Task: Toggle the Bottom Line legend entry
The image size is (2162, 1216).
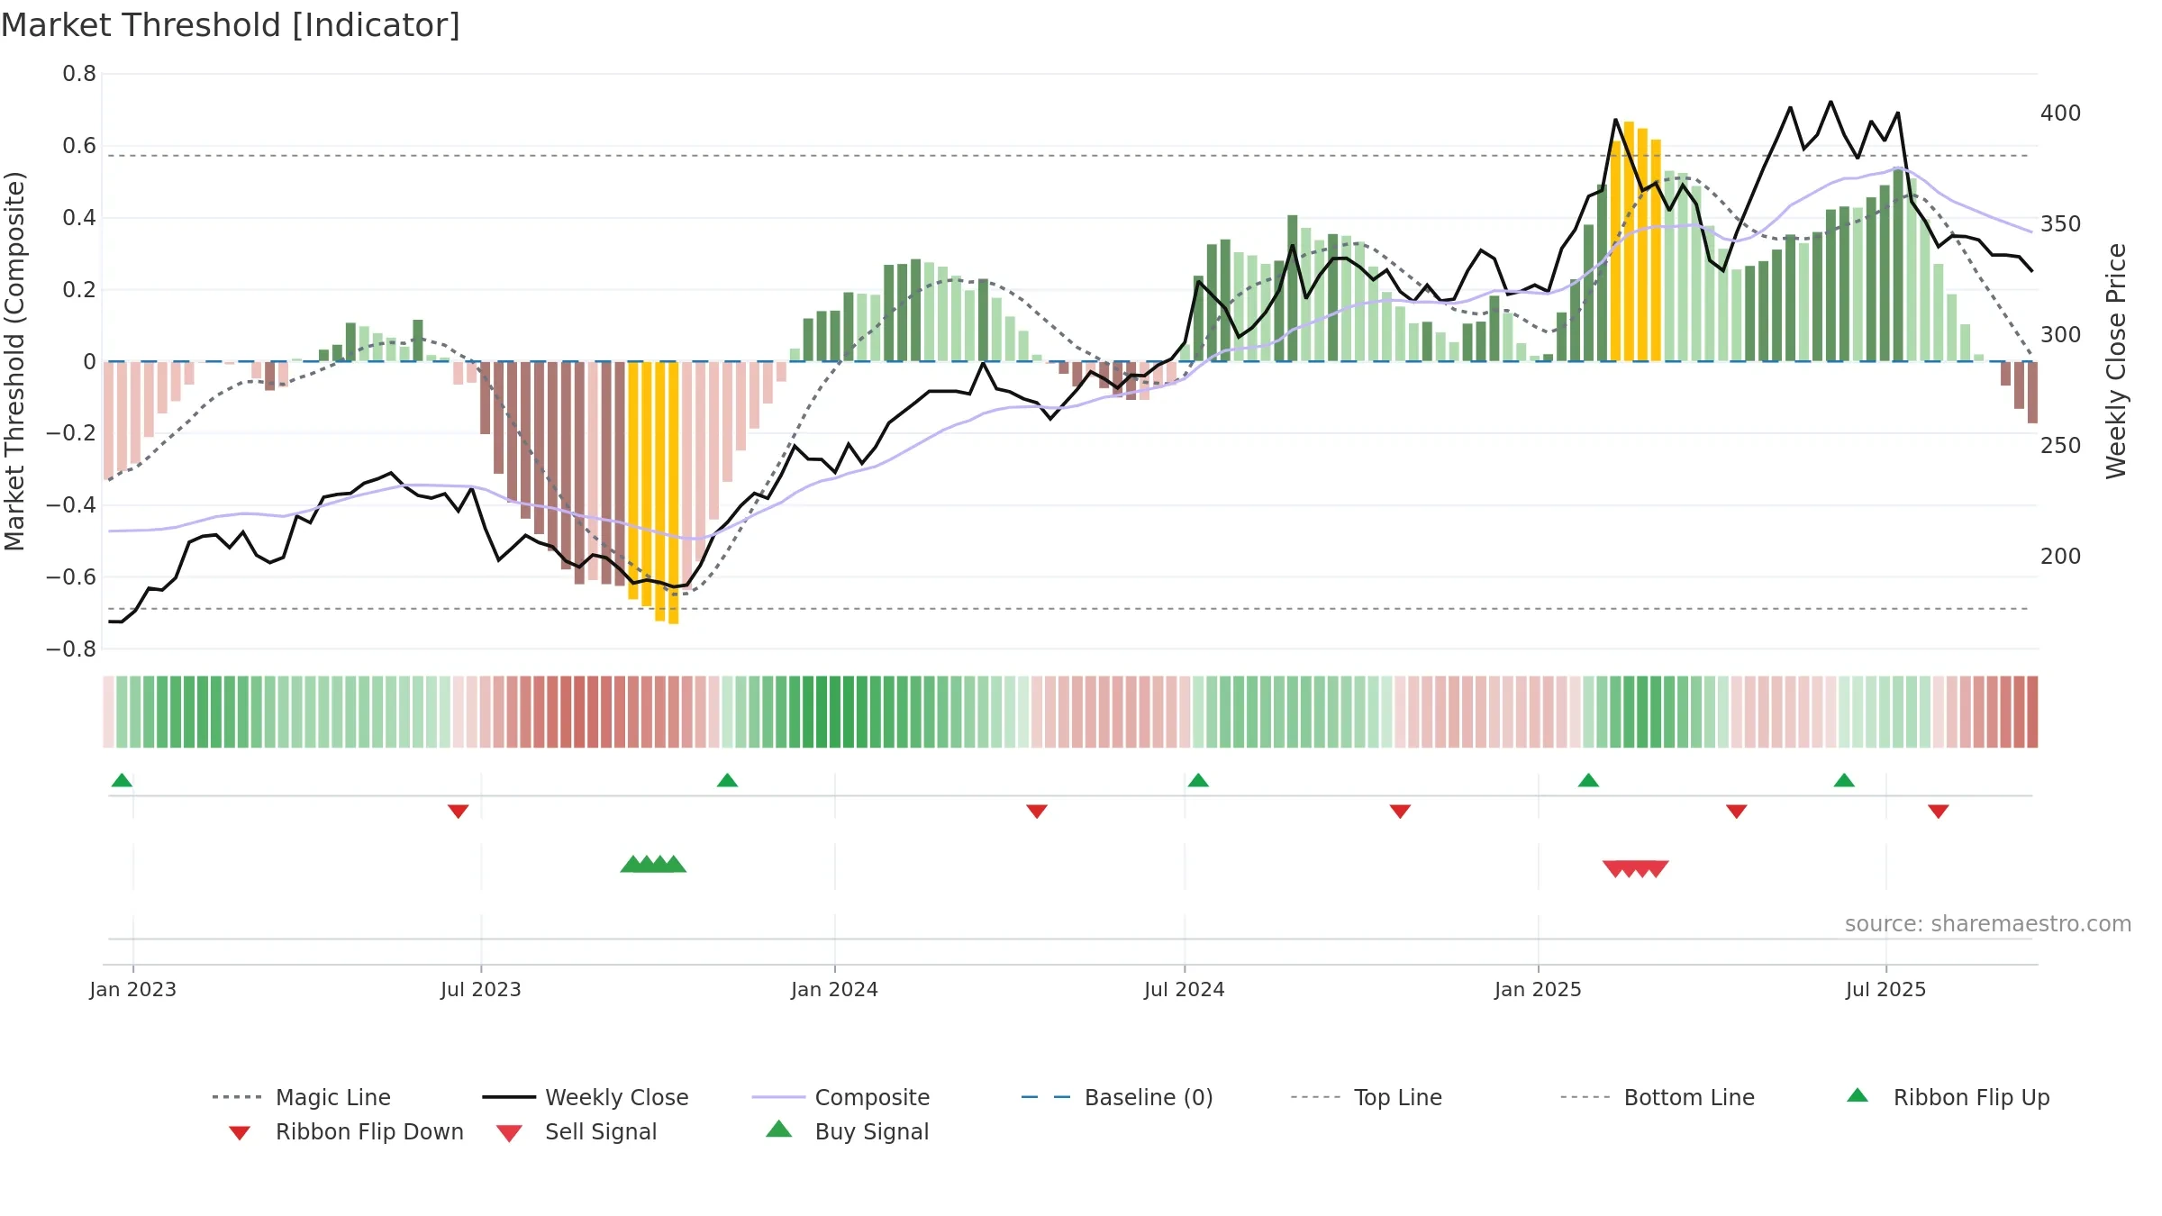Action: coord(1658,1097)
